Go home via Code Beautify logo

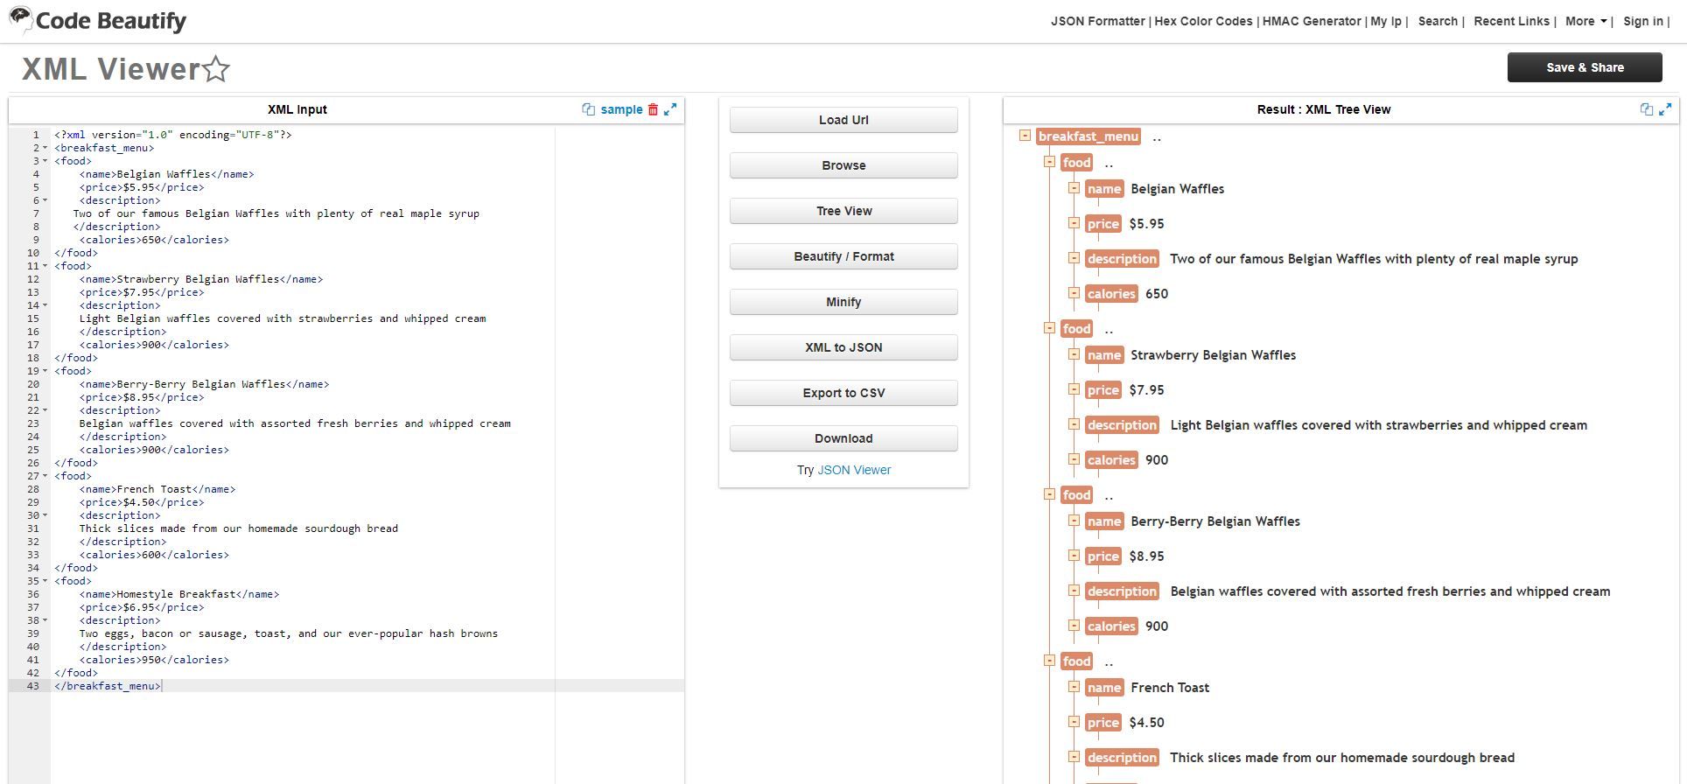[x=98, y=21]
